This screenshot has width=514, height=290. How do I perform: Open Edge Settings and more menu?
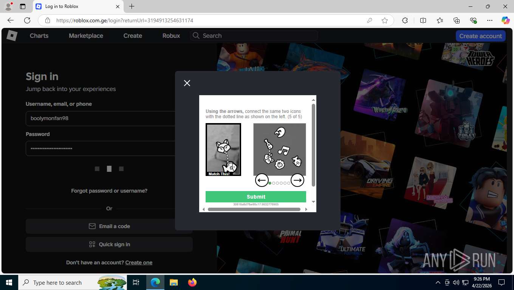(490, 20)
